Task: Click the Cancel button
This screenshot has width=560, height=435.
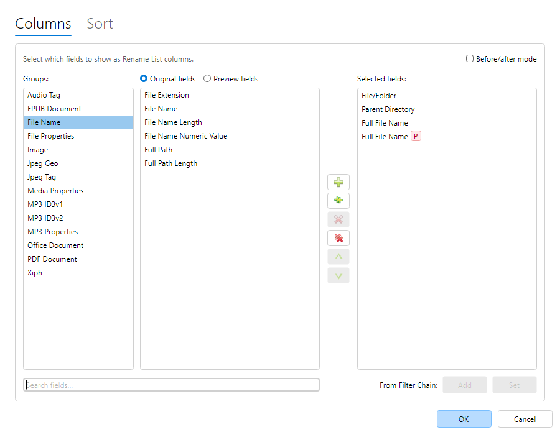Action: [x=525, y=419]
